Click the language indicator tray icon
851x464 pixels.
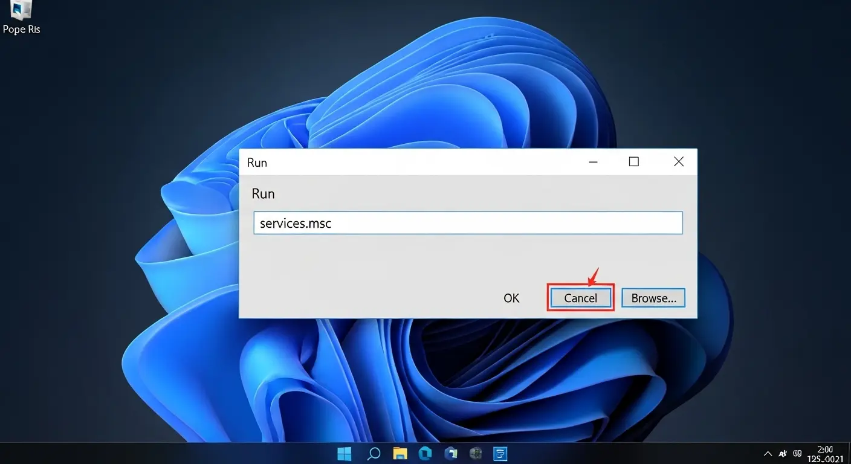[x=783, y=453]
